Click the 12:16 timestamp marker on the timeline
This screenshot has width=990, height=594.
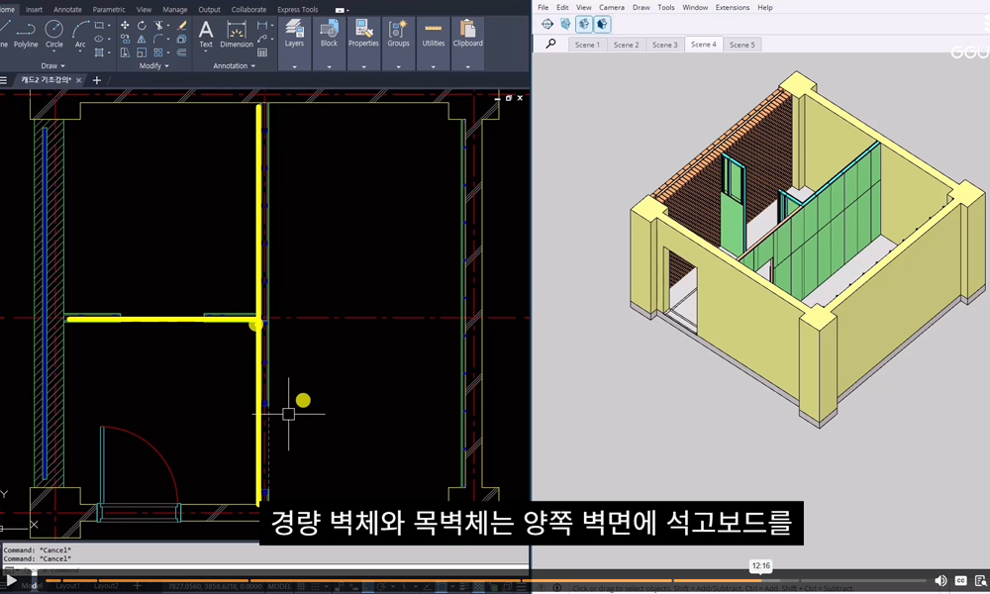pyautogui.click(x=760, y=565)
